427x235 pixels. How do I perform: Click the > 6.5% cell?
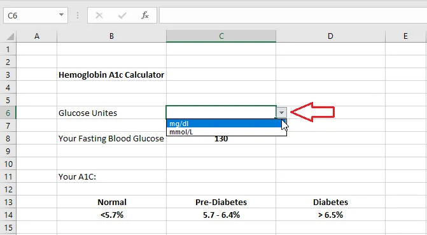click(x=331, y=215)
